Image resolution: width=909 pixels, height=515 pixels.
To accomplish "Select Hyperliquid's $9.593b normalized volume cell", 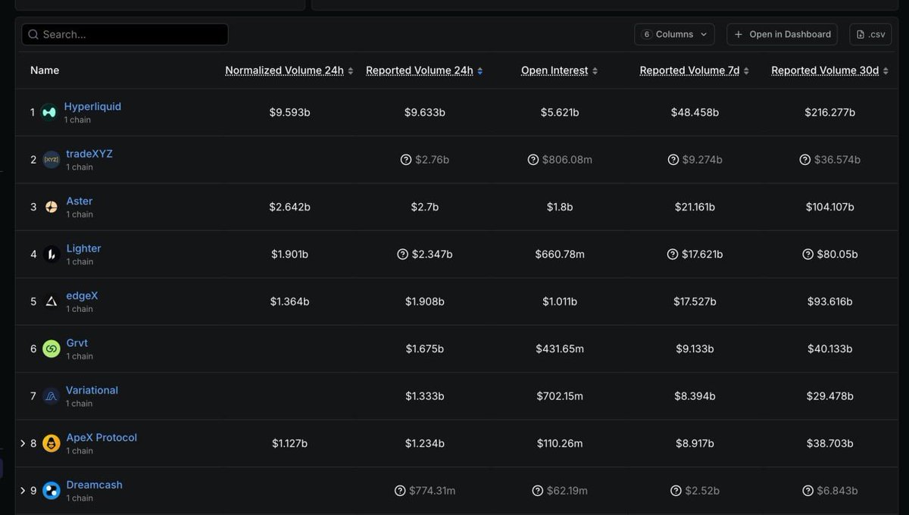I will (290, 112).
